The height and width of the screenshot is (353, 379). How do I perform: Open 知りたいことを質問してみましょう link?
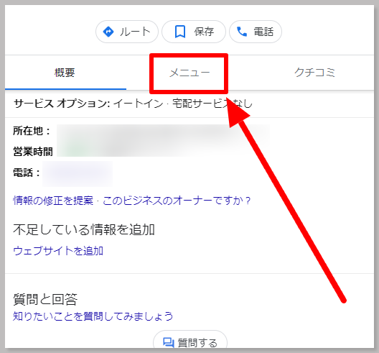point(93,316)
